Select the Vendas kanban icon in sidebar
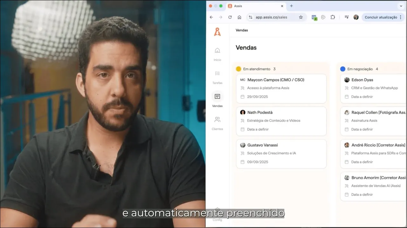Viewport: 407px width, 228px height. [x=217, y=97]
